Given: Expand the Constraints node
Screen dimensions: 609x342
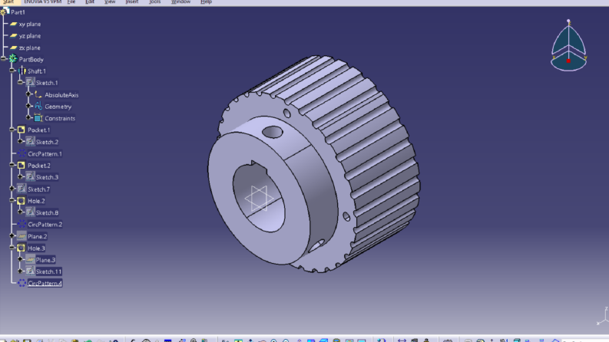Looking at the screenshot, I should click(x=28, y=117).
